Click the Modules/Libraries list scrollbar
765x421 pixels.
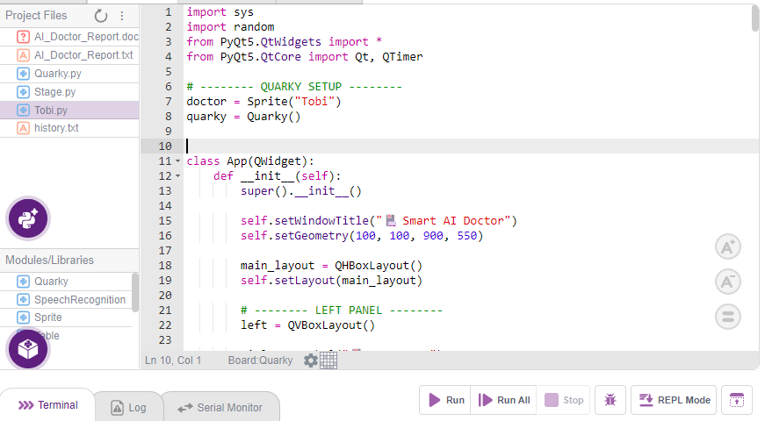(x=135, y=292)
